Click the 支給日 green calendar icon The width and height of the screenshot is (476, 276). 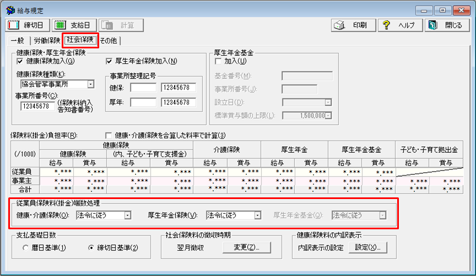(x=61, y=25)
